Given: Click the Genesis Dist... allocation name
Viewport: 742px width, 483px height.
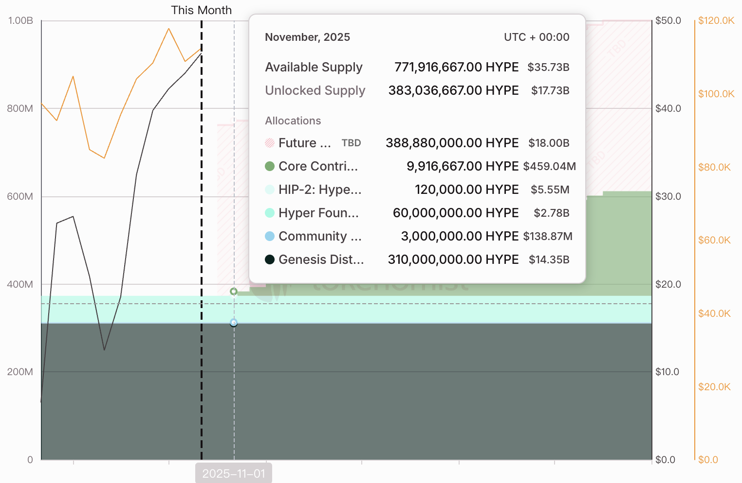Looking at the screenshot, I should pos(321,259).
